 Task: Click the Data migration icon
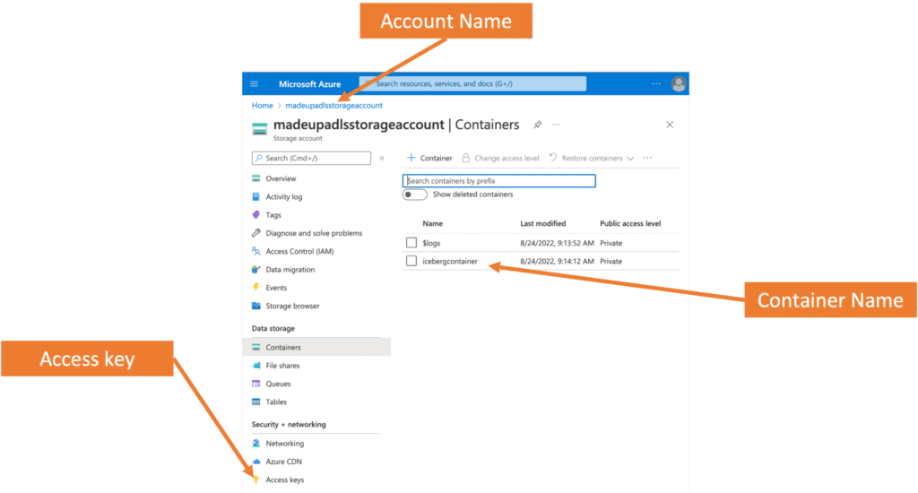coord(255,269)
